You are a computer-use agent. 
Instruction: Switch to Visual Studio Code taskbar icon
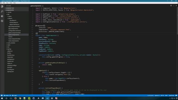(x=47, y=98)
